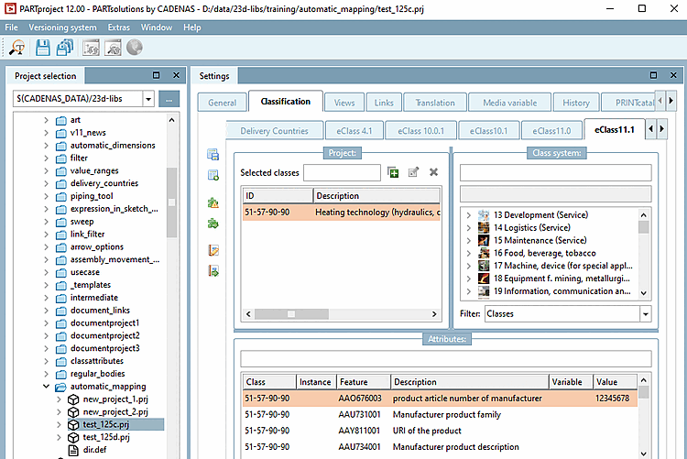
Task: Click the X icon beside Selected classes
Action: [x=433, y=172]
